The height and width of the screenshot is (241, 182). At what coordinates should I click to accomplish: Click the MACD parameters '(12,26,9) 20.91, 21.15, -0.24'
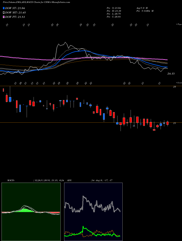(50, 180)
